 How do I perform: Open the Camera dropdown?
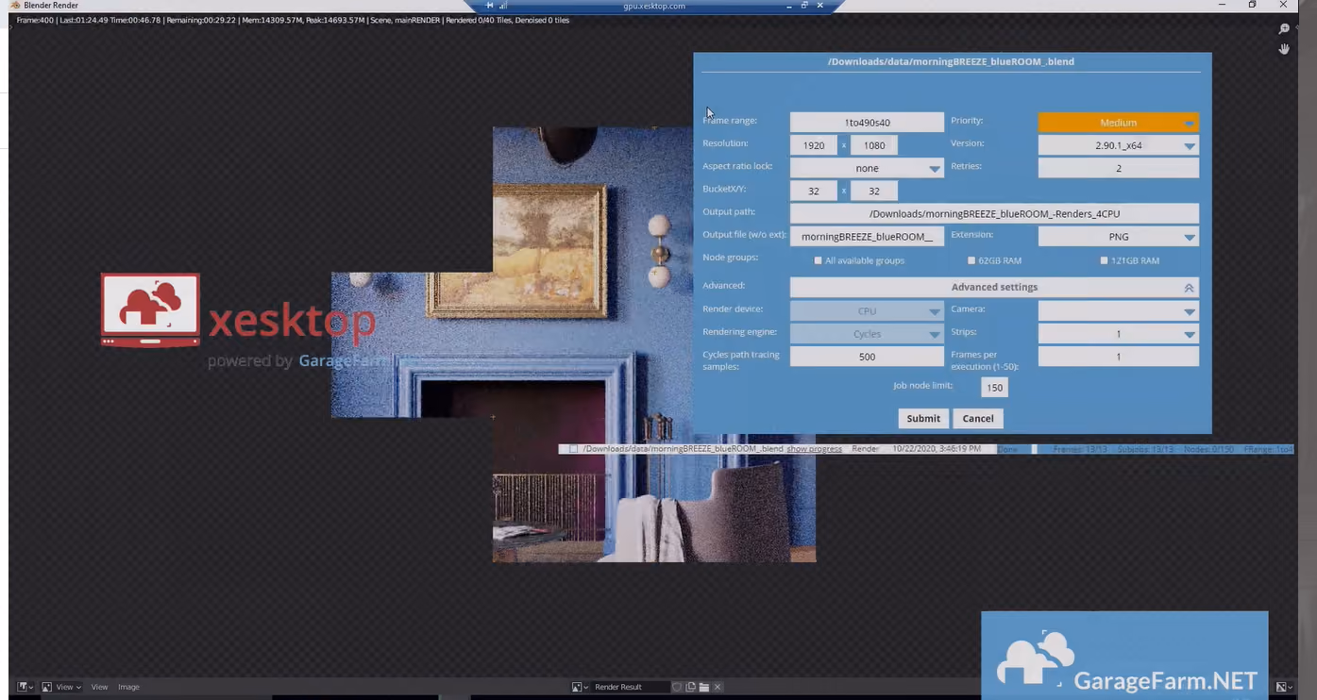pyautogui.click(x=1118, y=310)
